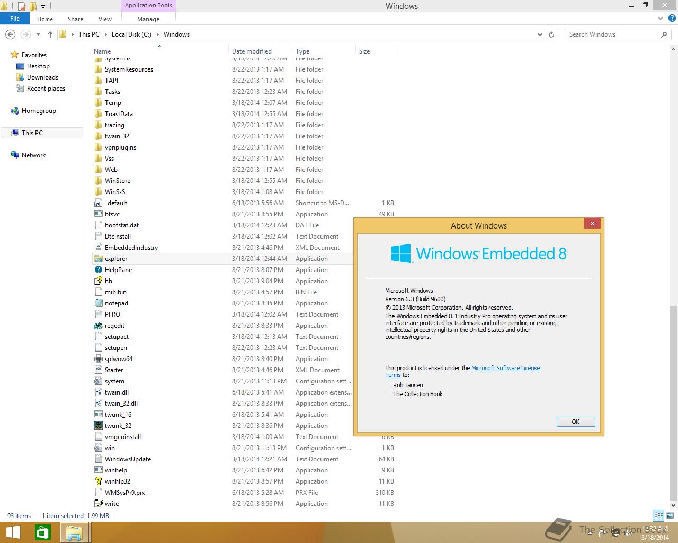Open File Explorer taskbar icon
This screenshot has height=543, width=678.
(x=74, y=532)
